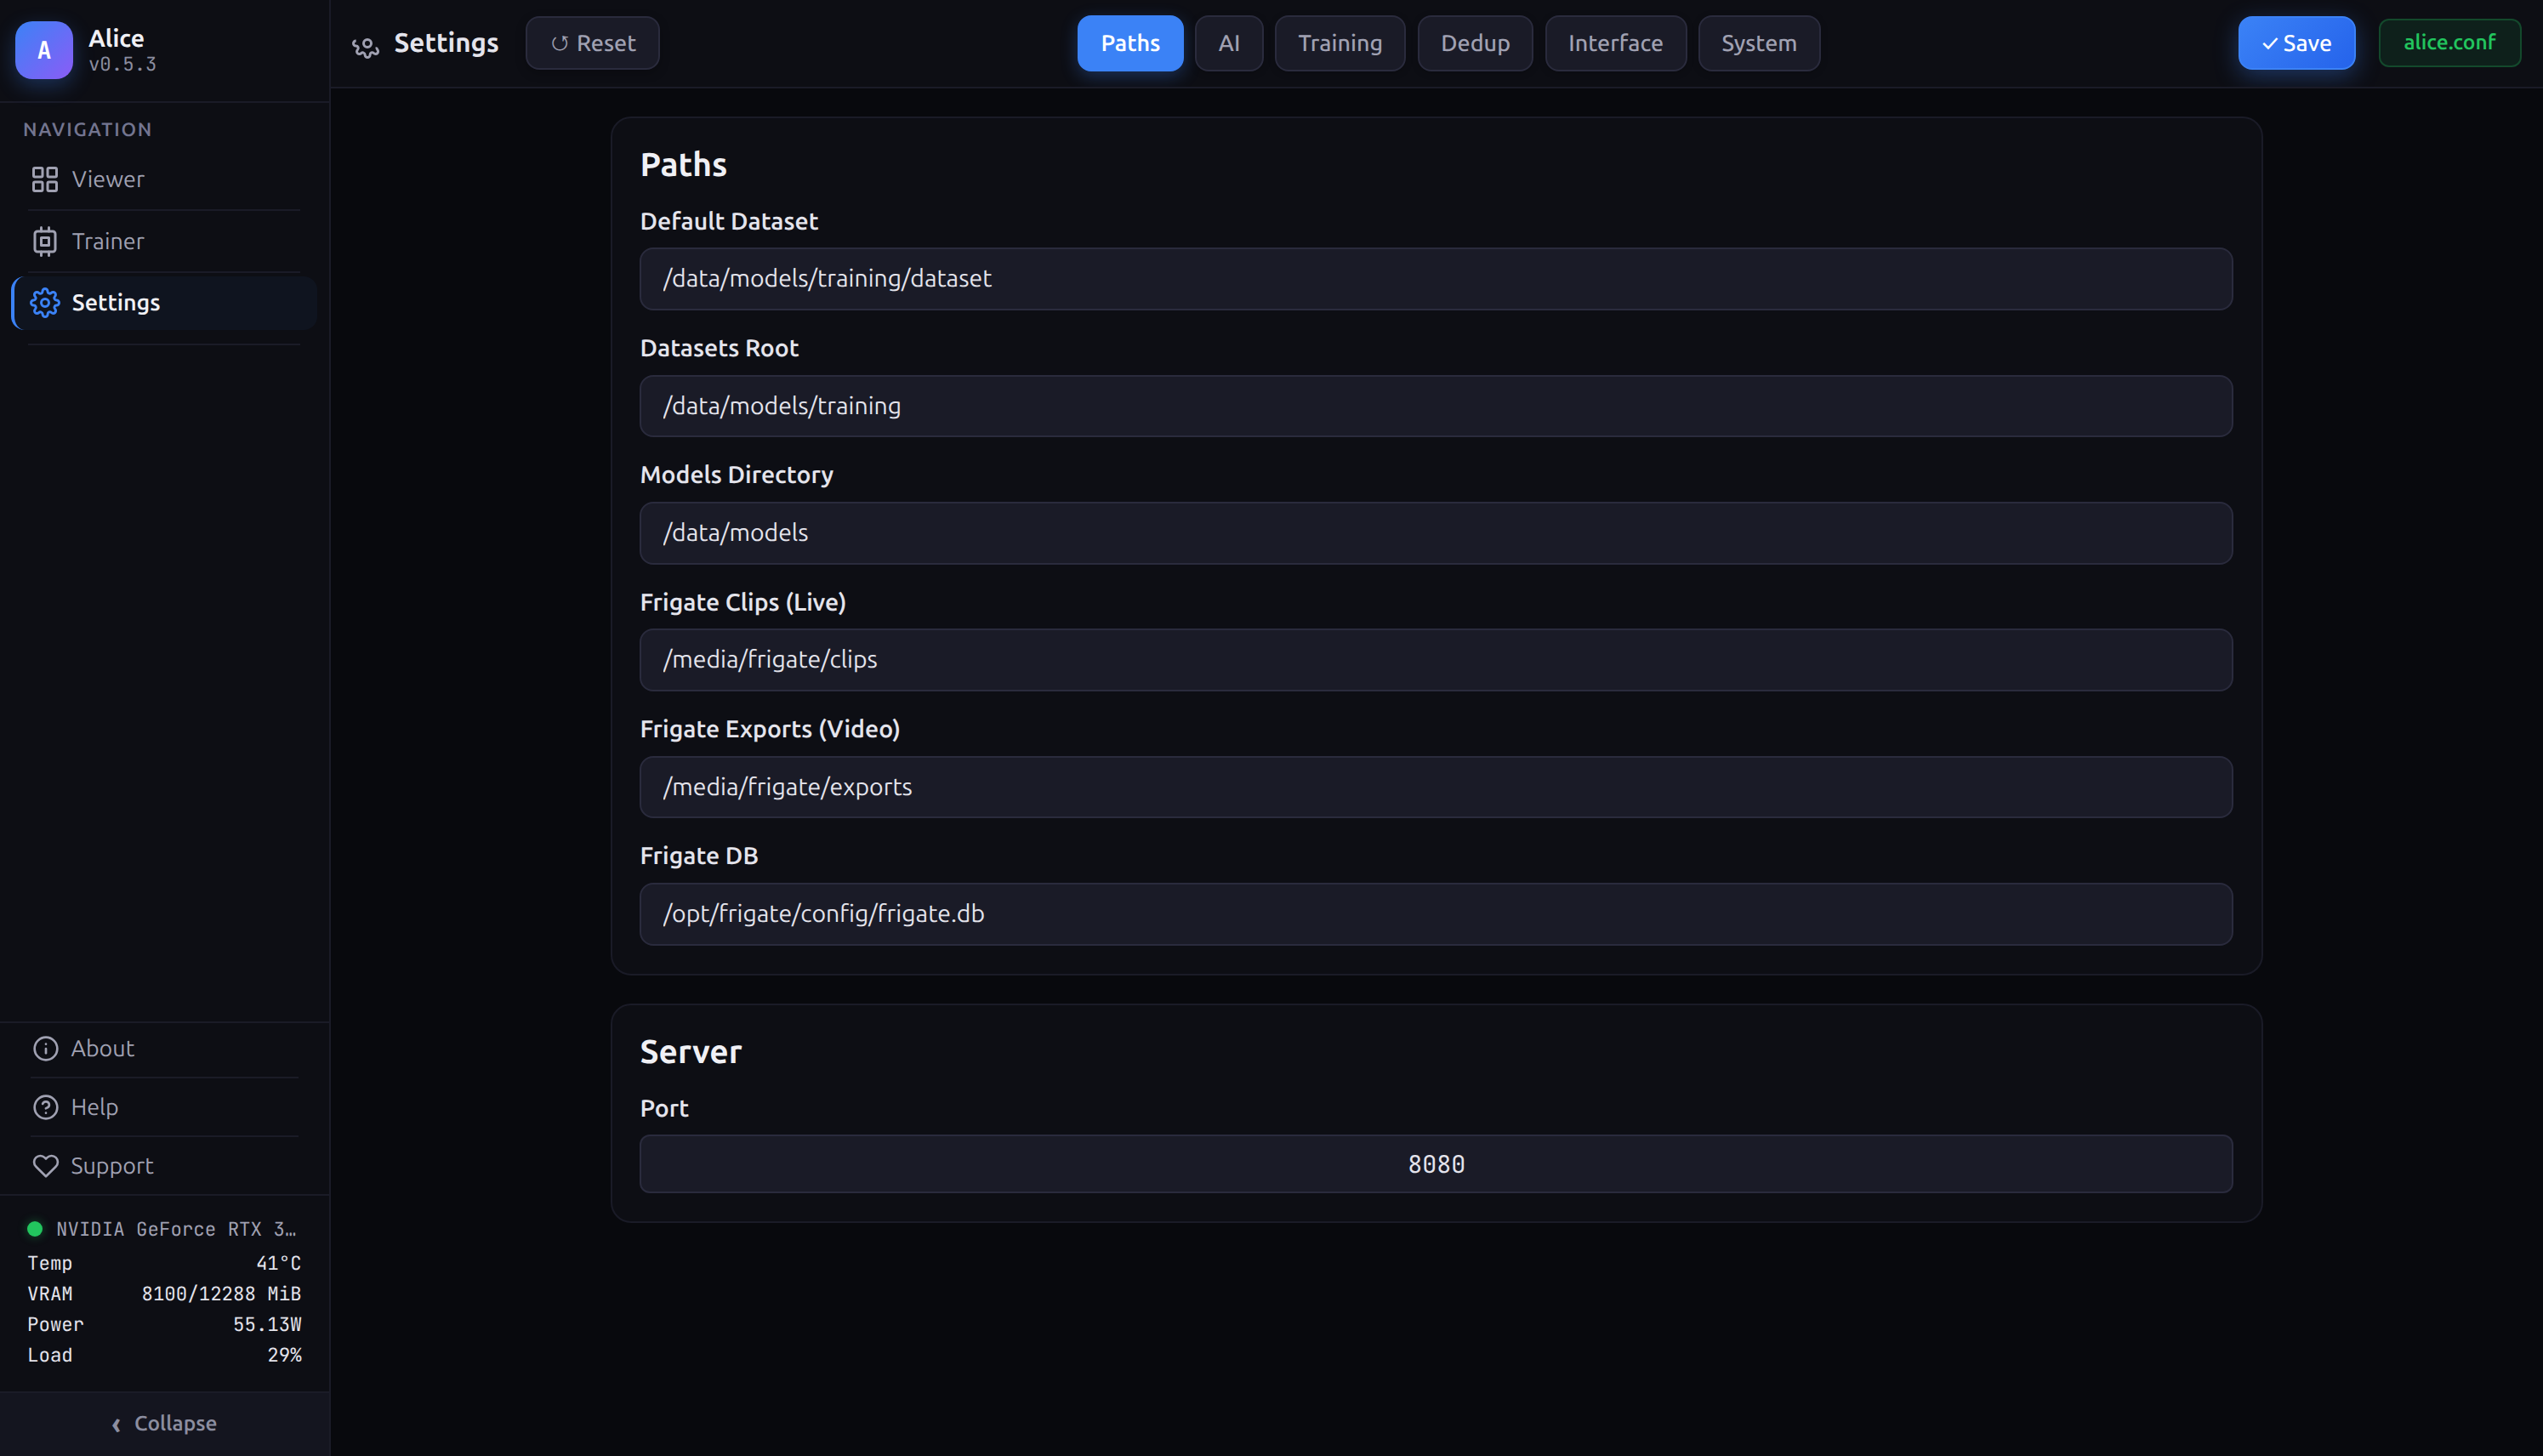Open Support via the heart icon

tap(46, 1165)
